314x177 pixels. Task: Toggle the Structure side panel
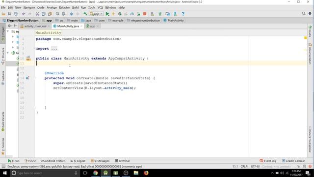pyautogui.click(x=3, y=56)
